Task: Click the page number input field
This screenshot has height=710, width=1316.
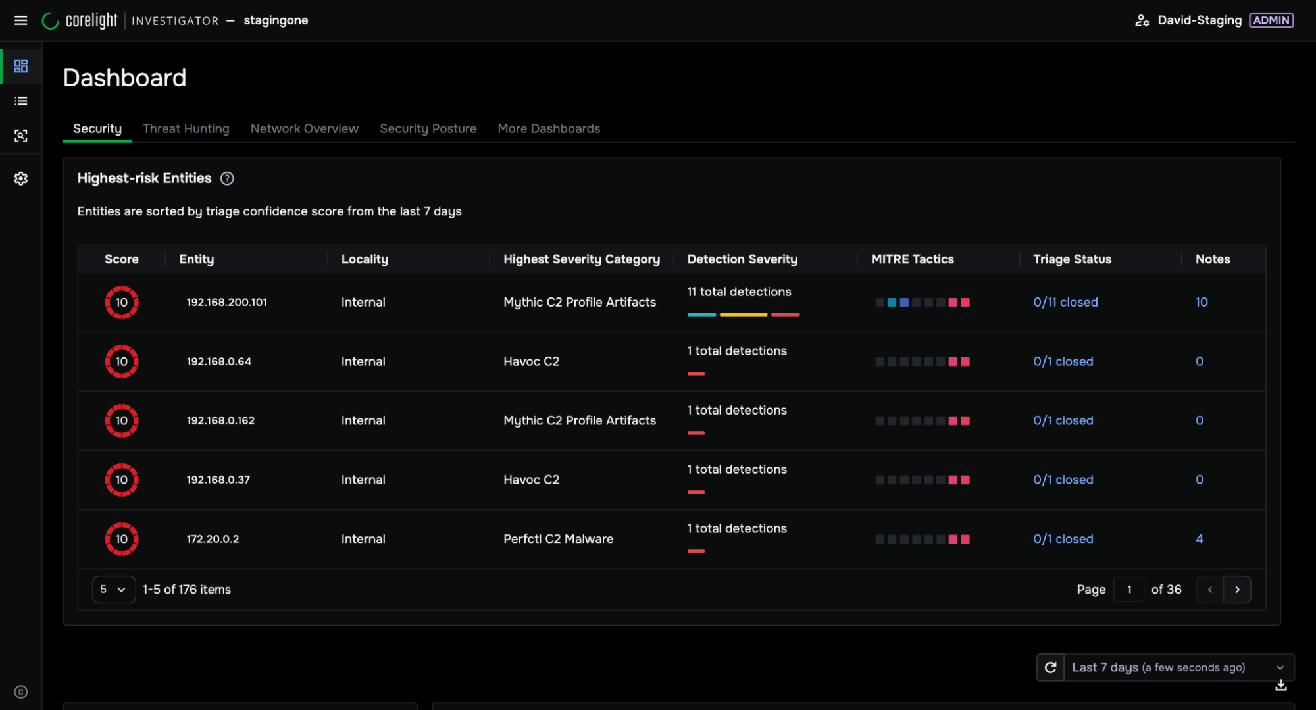Action: tap(1129, 590)
